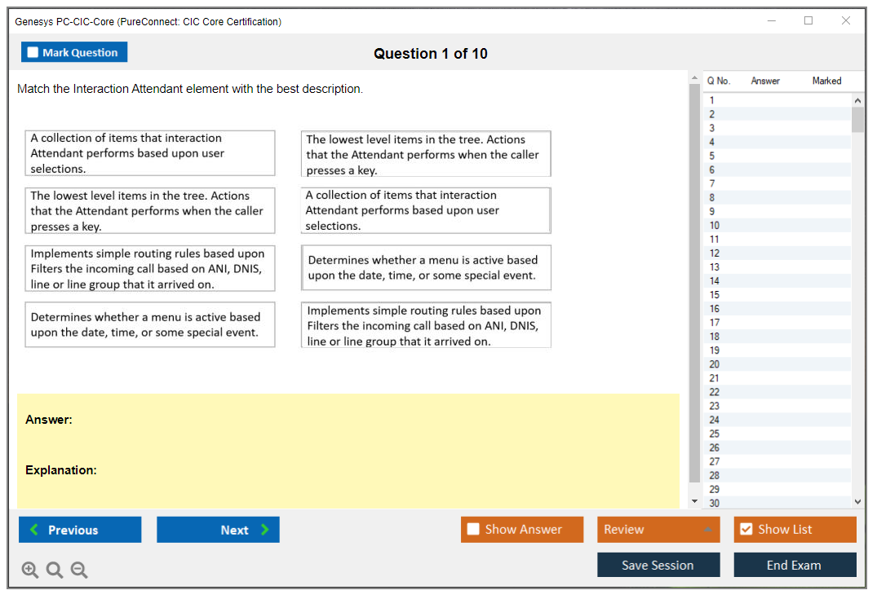Go back with the Previous button
Viewport: 877px width, 599px height.
pyautogui.click(x=80, y=530)
